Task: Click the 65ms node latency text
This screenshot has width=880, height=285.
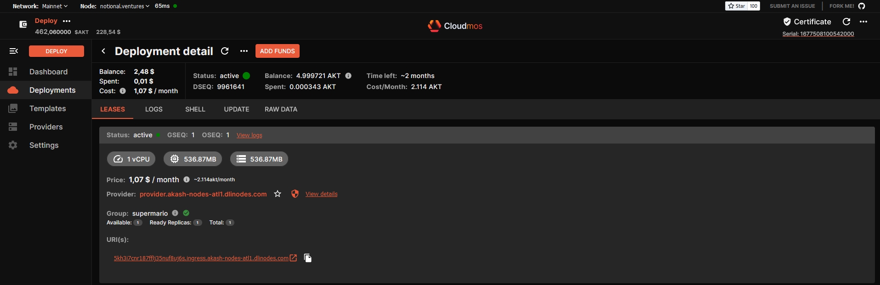Action: pyautogui.click(x=162, y=6)
